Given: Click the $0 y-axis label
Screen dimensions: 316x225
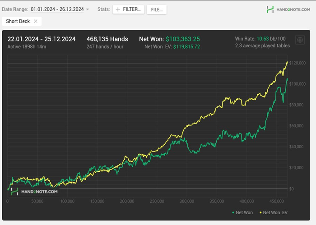Looking at the screenshot, I should [x=292, y=189].
